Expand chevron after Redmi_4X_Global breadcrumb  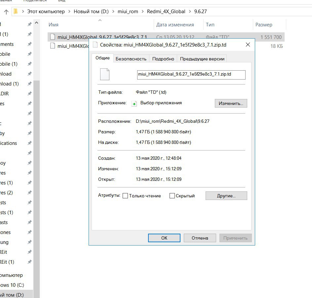(190, 12)
